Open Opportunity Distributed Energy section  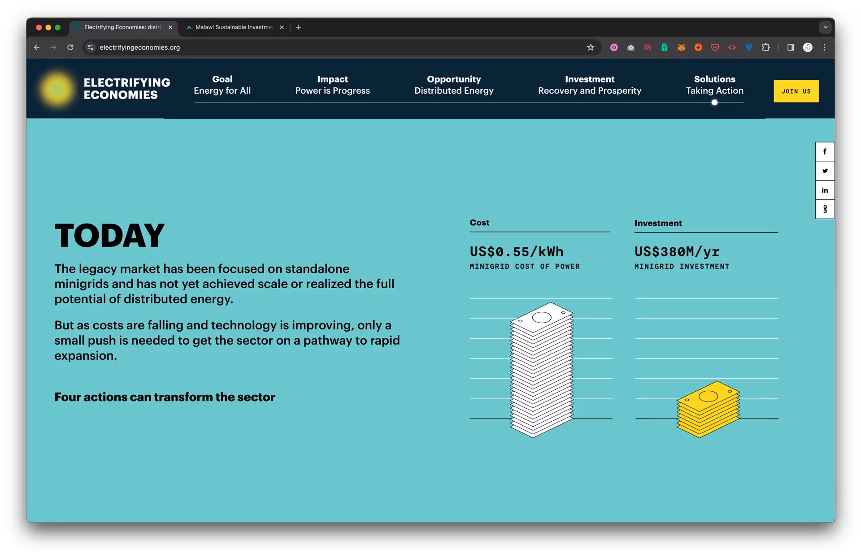point(453,85)
